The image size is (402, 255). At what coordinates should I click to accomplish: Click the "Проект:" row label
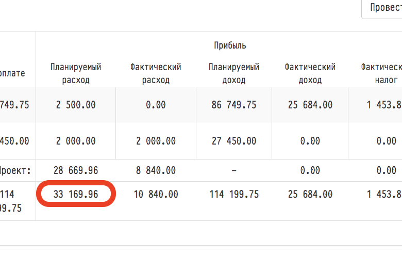click(15, 170)
